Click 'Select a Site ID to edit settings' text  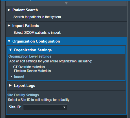click(x=39, y=100)
